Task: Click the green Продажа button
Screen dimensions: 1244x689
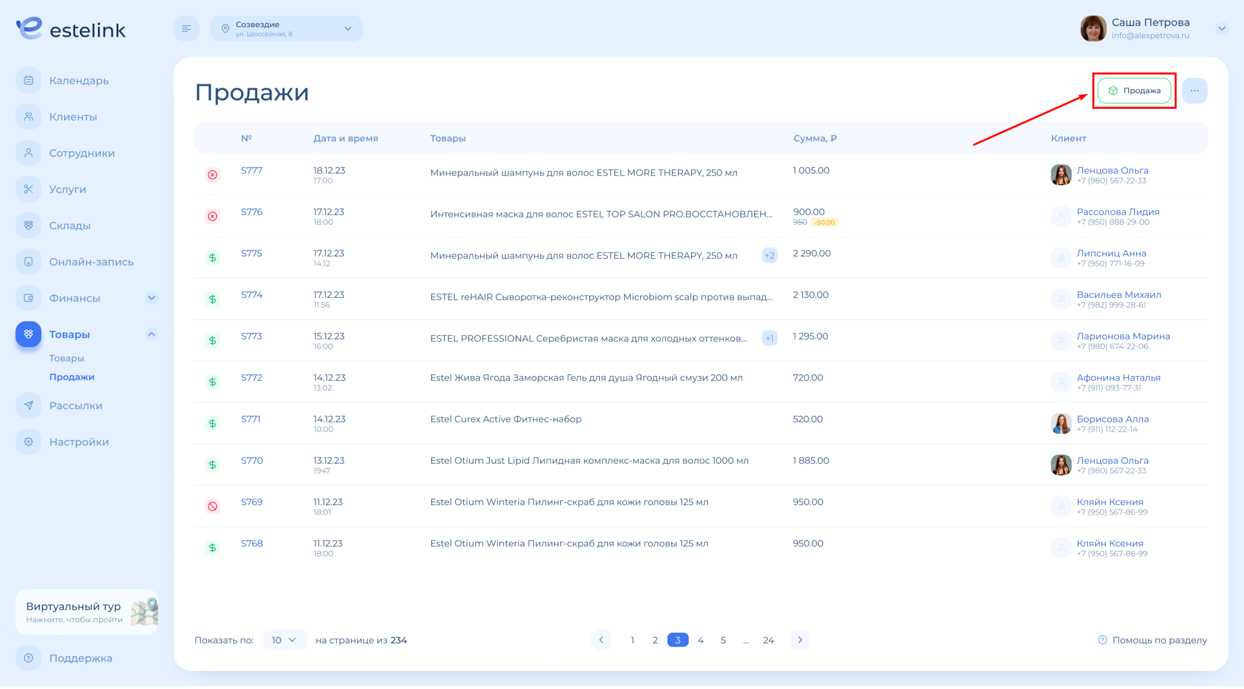Action: 1134,91
